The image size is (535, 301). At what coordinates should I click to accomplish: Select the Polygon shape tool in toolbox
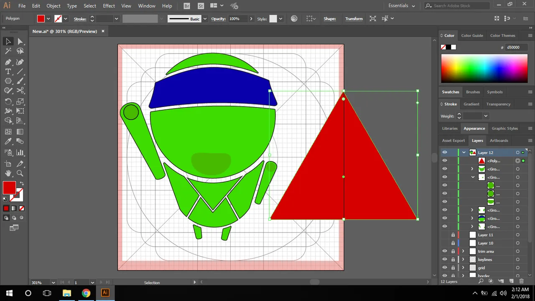tap(8, 81)
